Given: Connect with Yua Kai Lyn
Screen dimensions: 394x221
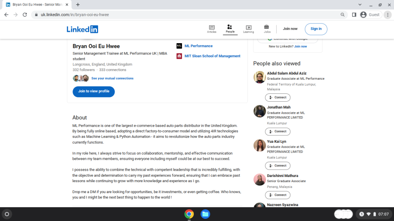Looking at the screenshot, I should point(278,166).
